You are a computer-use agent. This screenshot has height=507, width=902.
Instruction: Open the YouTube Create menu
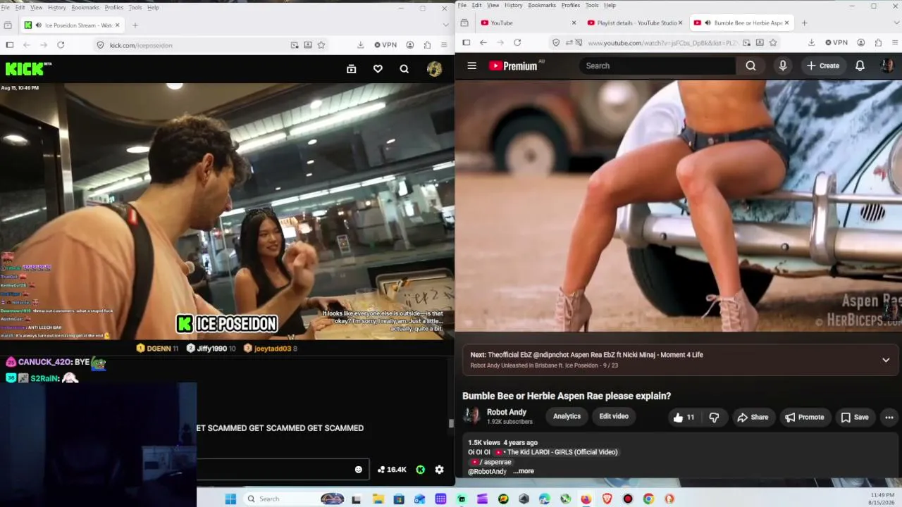tap(823, 65)
